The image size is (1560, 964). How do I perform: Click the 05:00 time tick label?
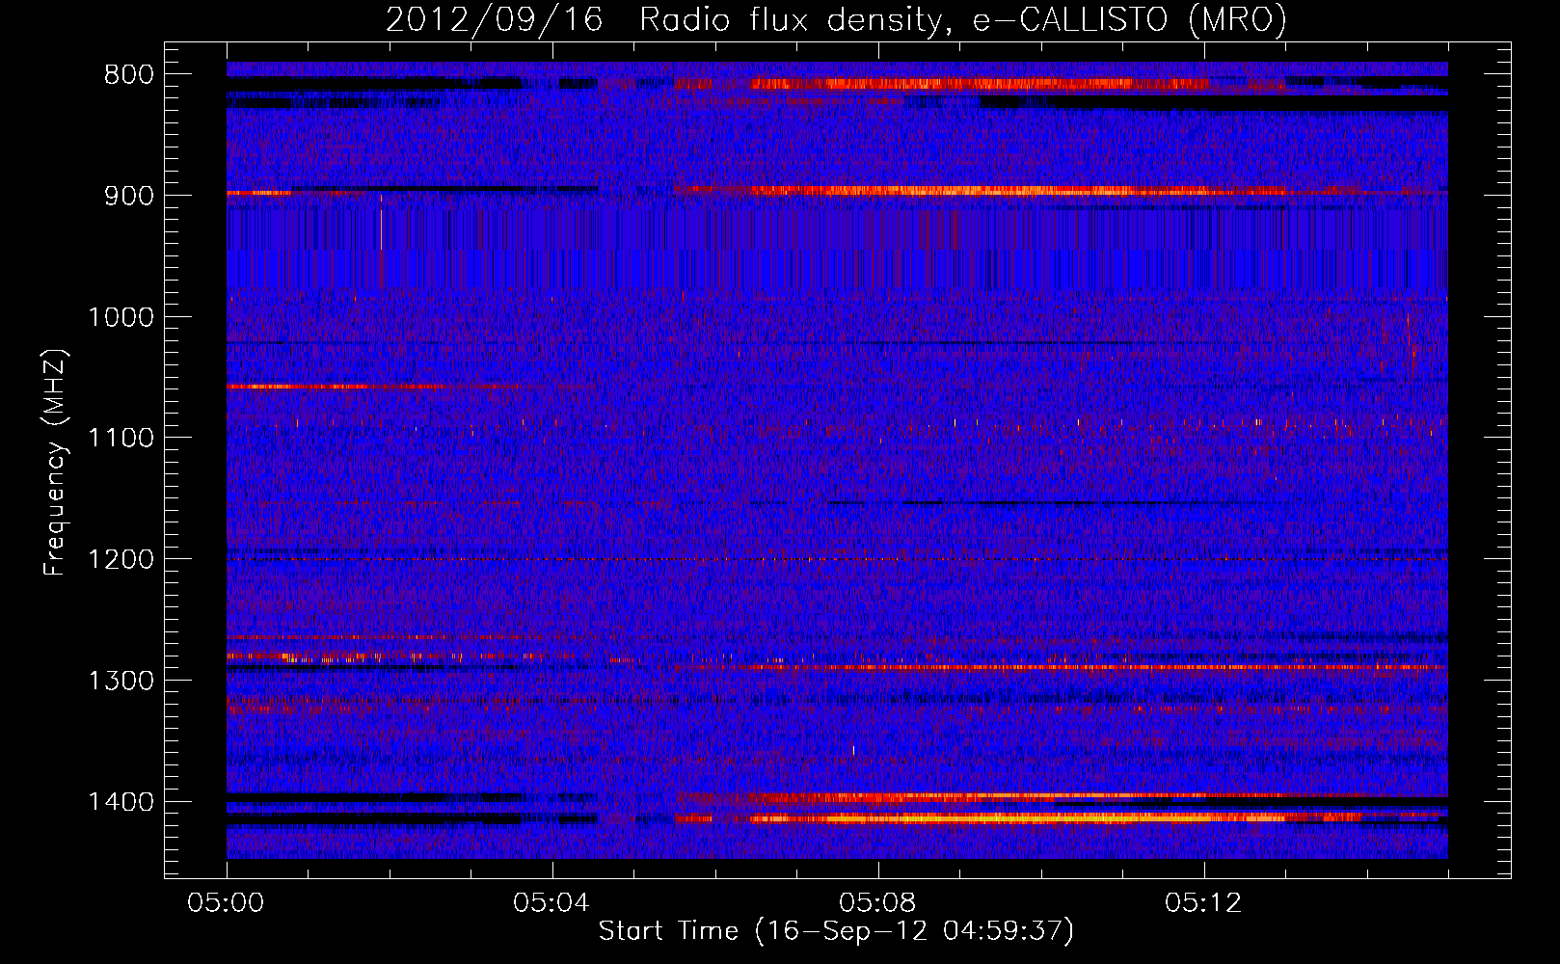click(x=227, y=903)
